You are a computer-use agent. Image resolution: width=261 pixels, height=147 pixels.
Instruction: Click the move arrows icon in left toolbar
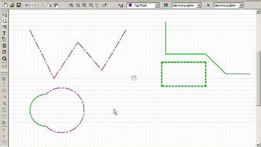(x=4, y=85)
